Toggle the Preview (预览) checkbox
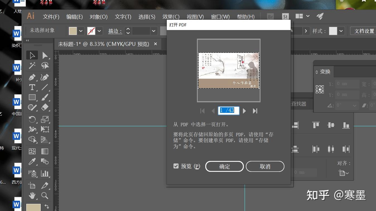This screenshot has width=376, height=211. pos(176,166)
